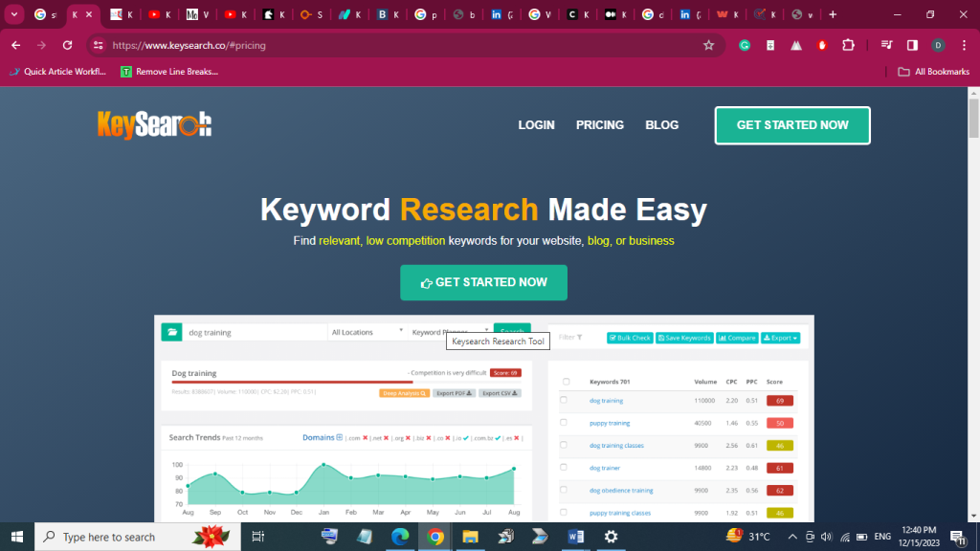Open Task View on the taskbar
980x551 pixels.
click(x=257, y=537)
